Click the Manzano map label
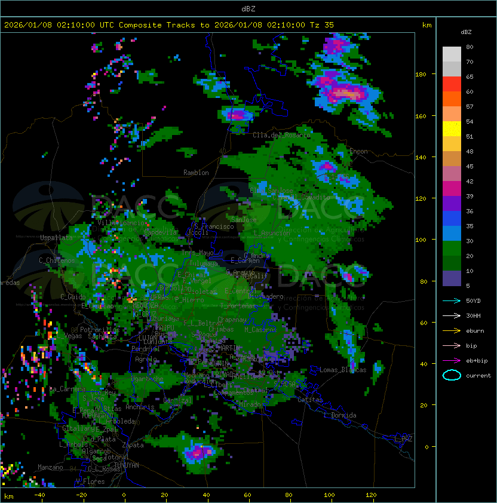Screen dimensions: 497x503 click(x=50, y=467)
